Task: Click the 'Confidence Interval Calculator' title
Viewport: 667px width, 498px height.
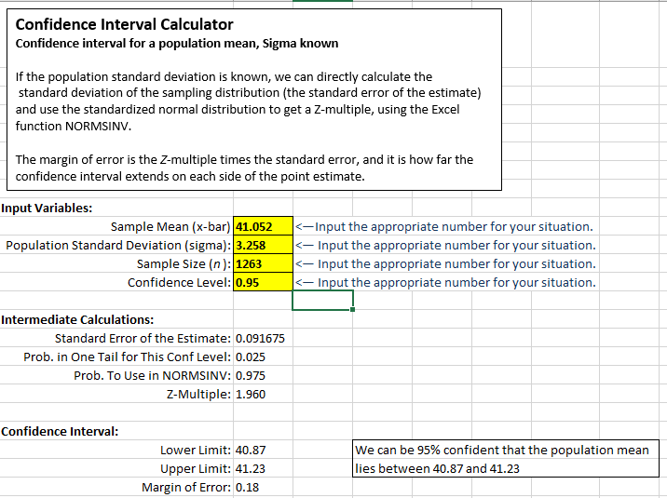Action: pos(124,24)
